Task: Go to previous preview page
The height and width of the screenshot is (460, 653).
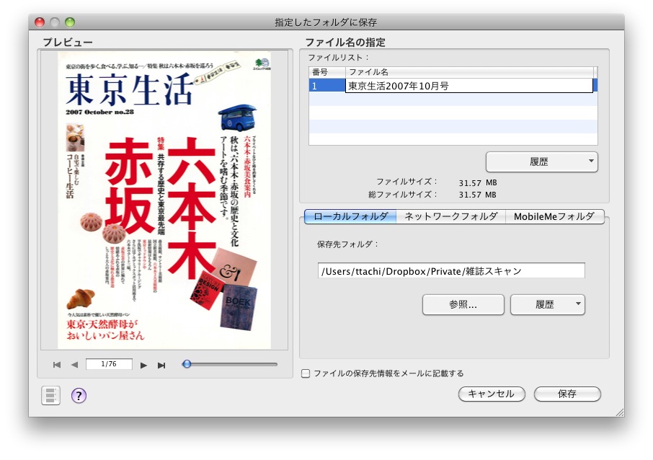Action: (74, 365)
